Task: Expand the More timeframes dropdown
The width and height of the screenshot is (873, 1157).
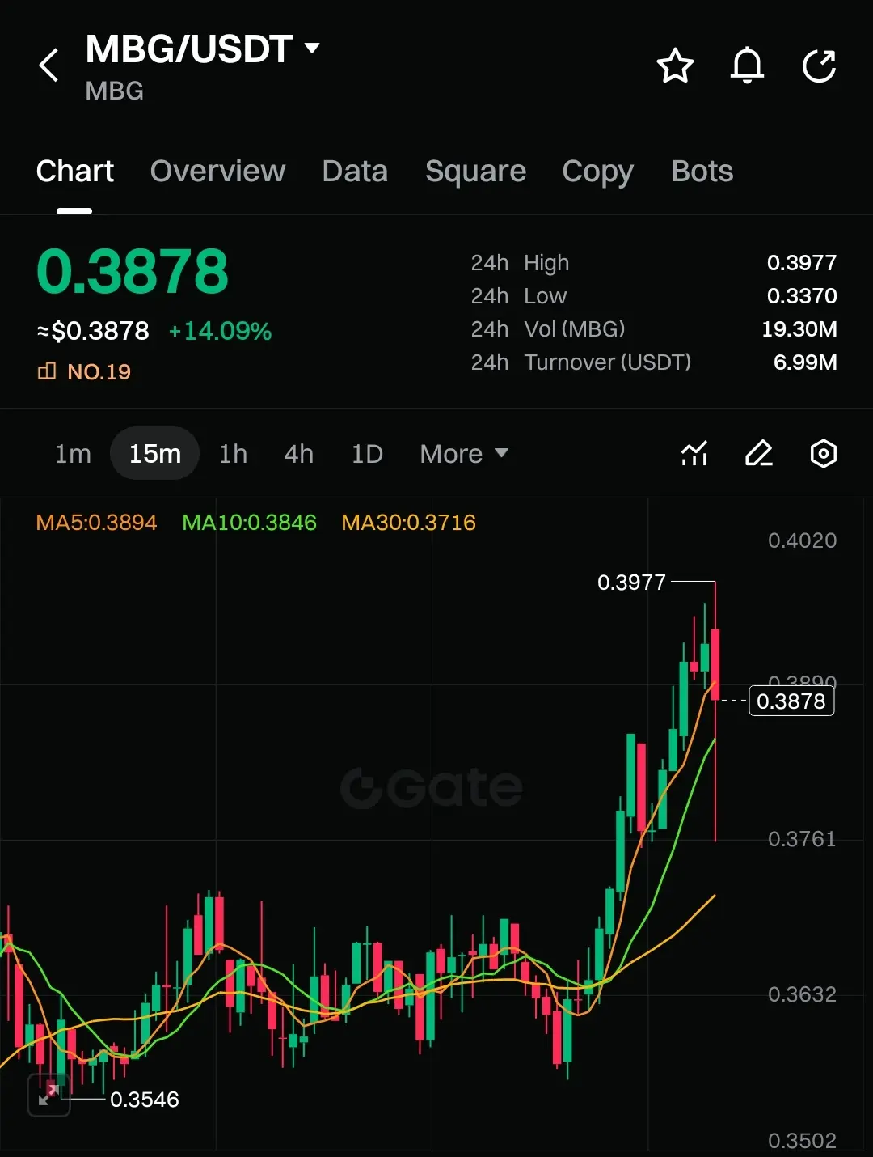Action: tap(464, 454)
